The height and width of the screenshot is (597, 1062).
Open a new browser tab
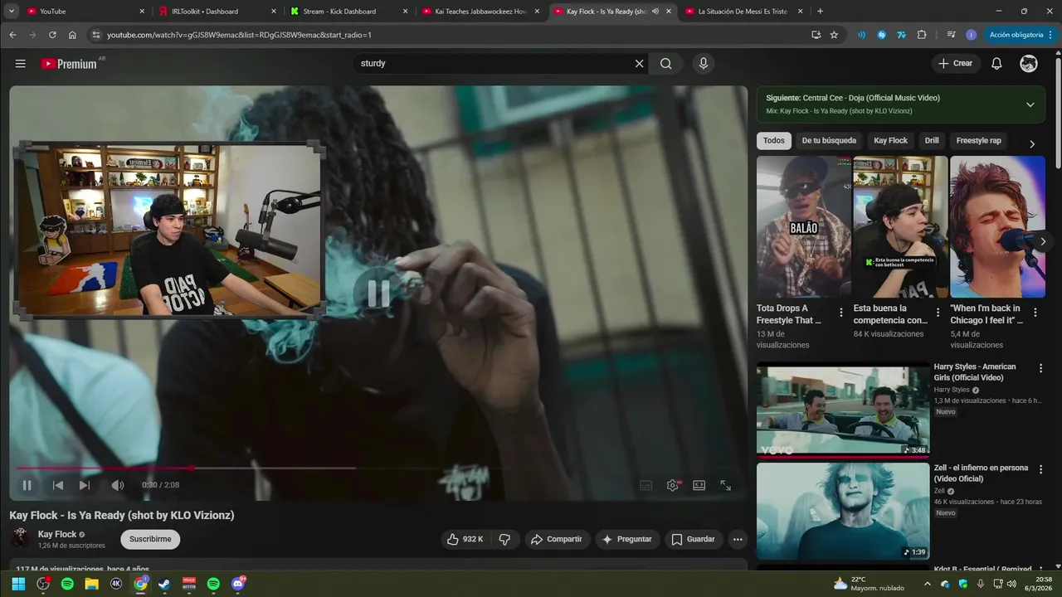tap(820, 12)
